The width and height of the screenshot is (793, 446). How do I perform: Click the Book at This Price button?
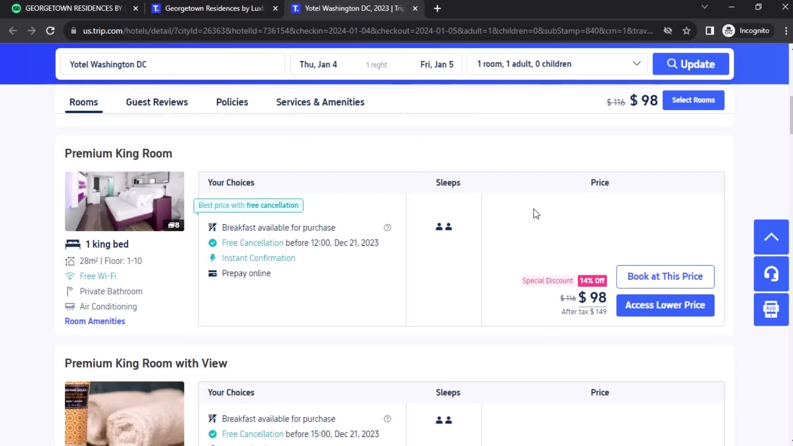click(x=665, y=277)
